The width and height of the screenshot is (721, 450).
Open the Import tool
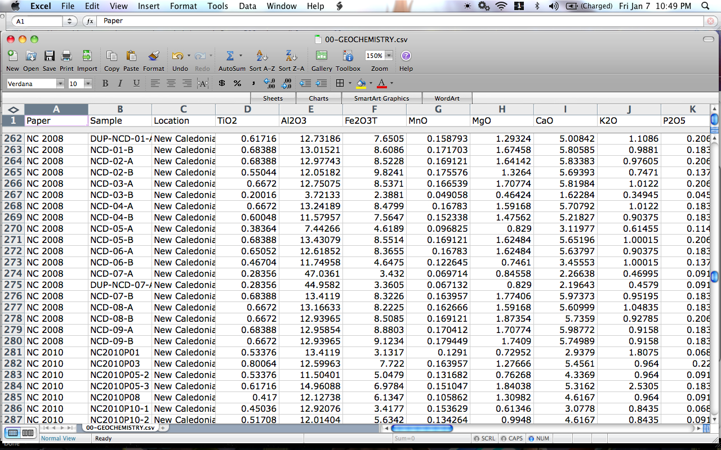[87, 56]
